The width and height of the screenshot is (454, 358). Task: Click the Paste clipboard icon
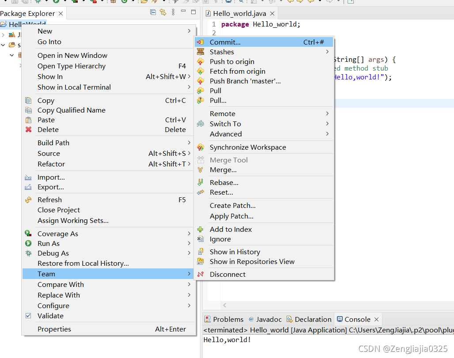pyautogui.click(x=28, y=120)
